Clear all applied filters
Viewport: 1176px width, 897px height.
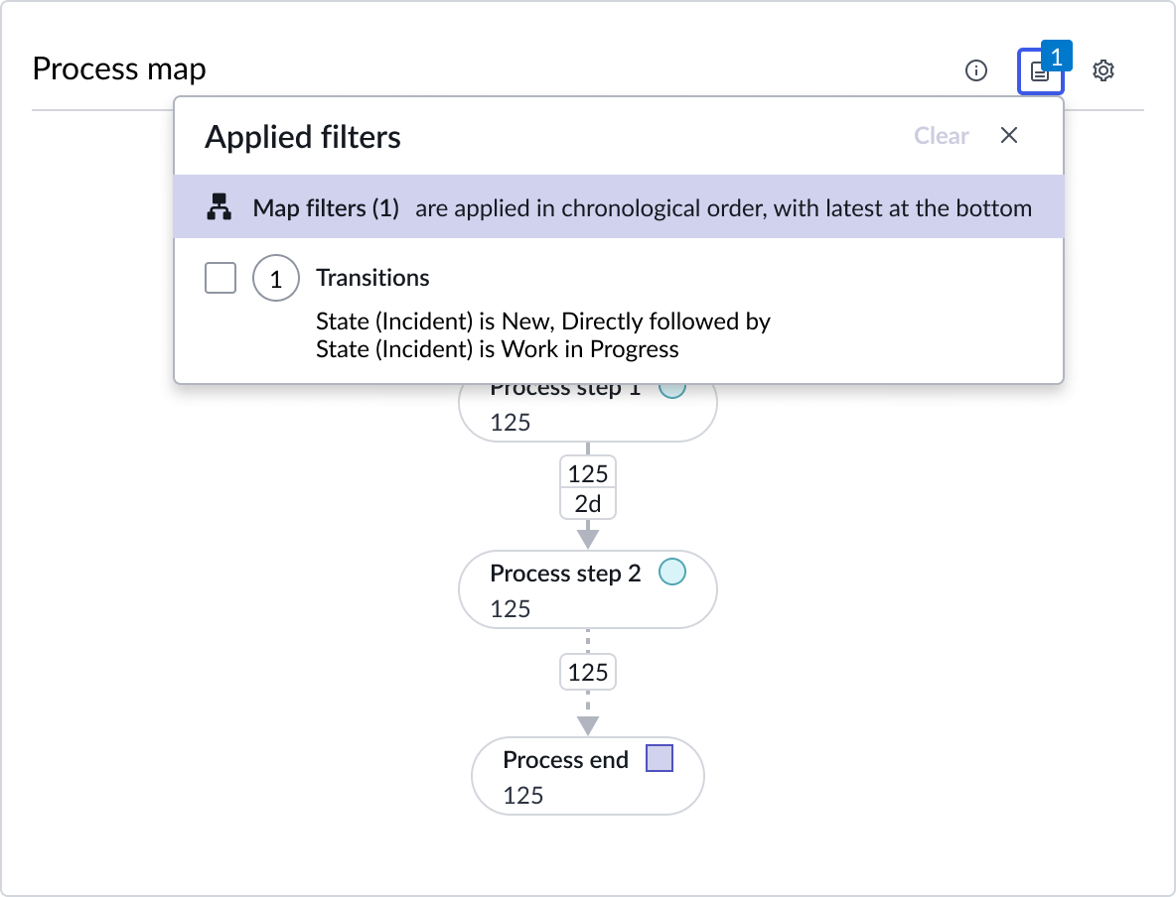[x=941, y=136]
